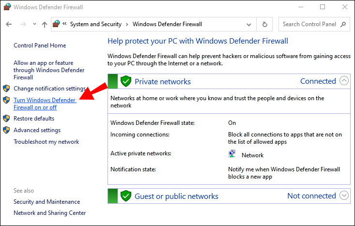Viewport: 355px width, 226px height.
Task: Open Turn Windows Defender Firewall on or off
Action: [x=45, y=104]
